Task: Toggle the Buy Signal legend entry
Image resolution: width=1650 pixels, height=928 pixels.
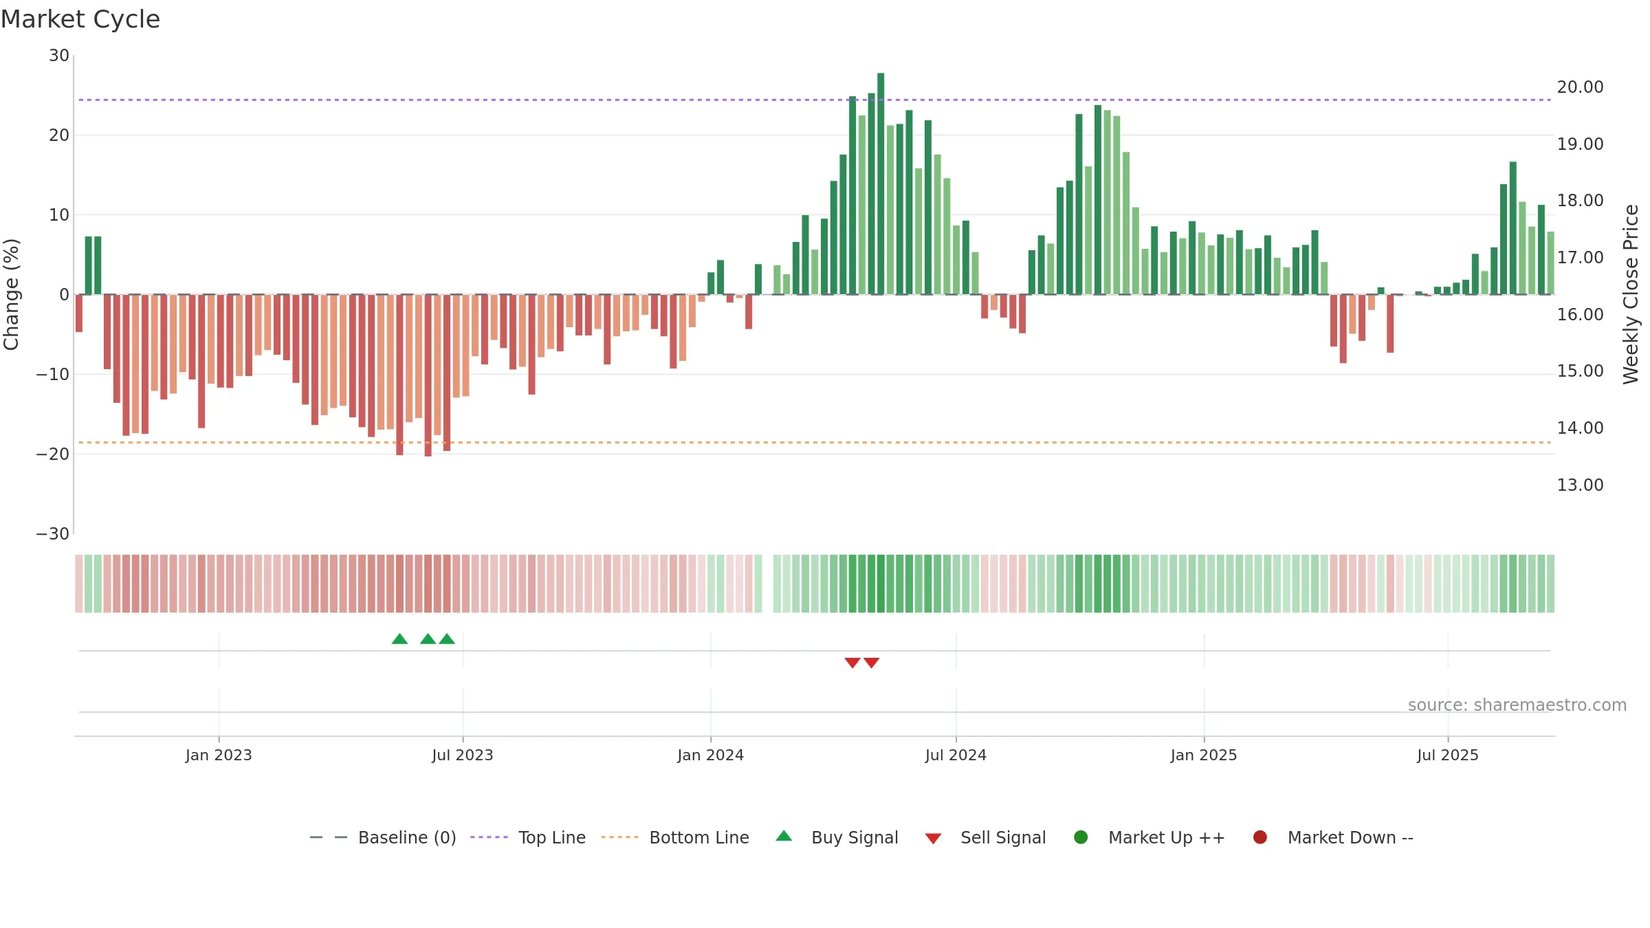Action: (x=837, y=837)
